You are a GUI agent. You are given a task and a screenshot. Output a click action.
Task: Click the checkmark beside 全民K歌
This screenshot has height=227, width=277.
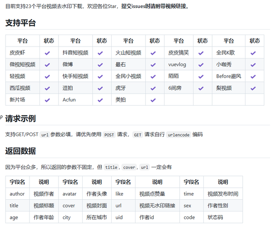[254, 53]
